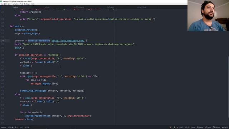Click the git Fetch button

pyautogui.click(x=208, y=128)
